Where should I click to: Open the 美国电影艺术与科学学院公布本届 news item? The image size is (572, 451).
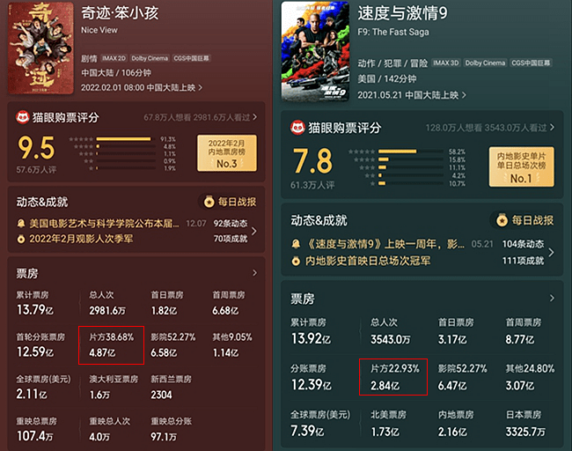click(105, 223)
